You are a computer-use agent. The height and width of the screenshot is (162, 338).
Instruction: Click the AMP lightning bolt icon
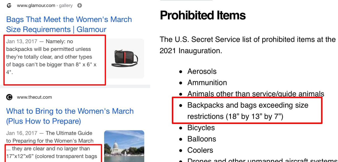(x=80, y=6)
